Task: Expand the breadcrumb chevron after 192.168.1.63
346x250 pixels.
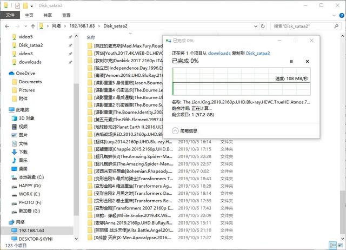Action: pos(99,26)
